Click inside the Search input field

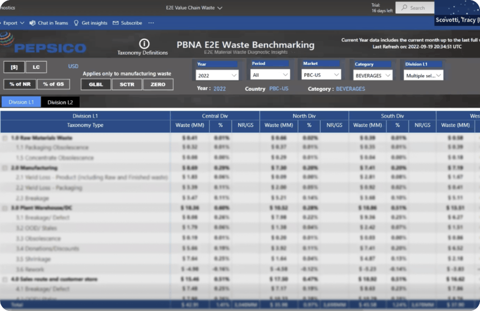tap(418, 8)
